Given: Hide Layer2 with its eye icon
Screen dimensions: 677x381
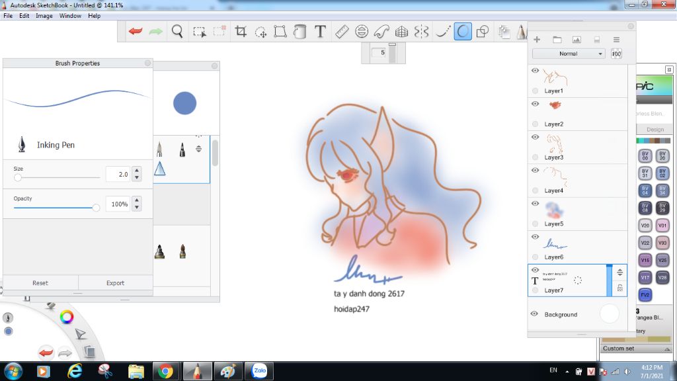Looking at the screenshot, I should (535, 104).
